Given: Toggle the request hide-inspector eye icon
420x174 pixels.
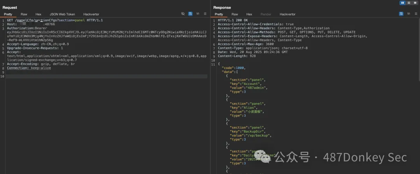Looking at the screenshot, I should tap(183, 14).
